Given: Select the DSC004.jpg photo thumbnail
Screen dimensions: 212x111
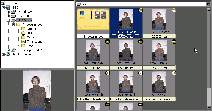Looking at the screenshot, I should 126,51.
